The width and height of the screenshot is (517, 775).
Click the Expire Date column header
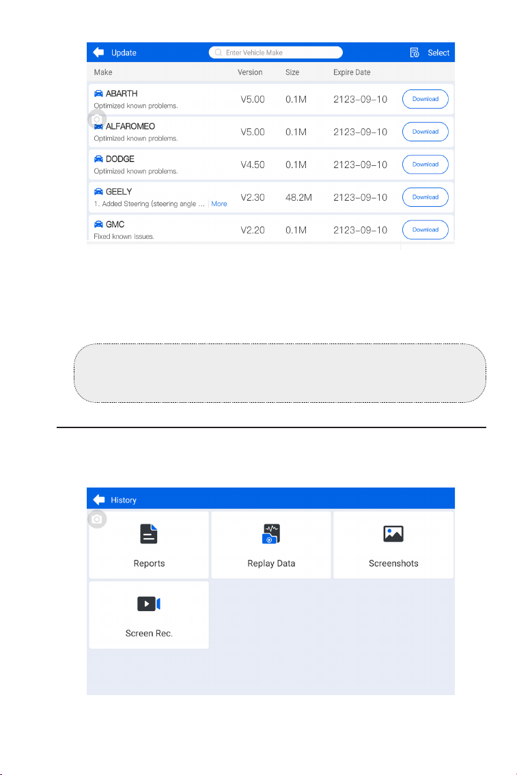(352, 72)
